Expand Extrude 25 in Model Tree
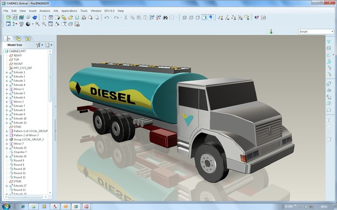The height and width of the screenshot is (210, 337). pos(7,148)
